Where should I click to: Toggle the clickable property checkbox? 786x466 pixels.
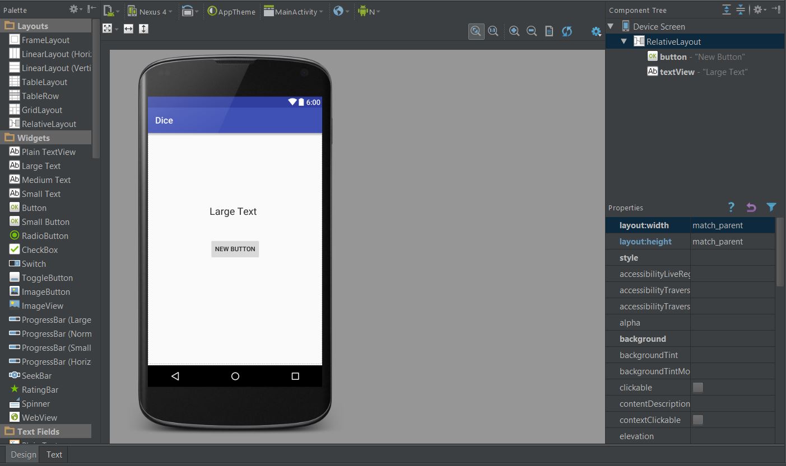(698, 388)
